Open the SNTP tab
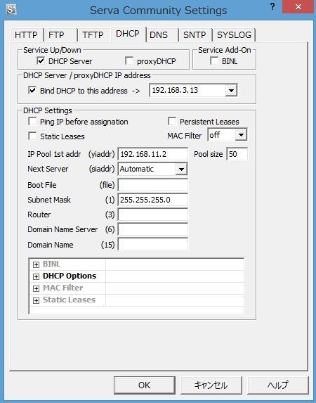The height and width of the screenshot is (403, 316). tap(195, 34)
